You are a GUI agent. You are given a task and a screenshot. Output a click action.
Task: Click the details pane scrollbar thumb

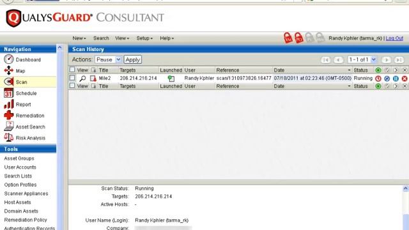(406, 222)
